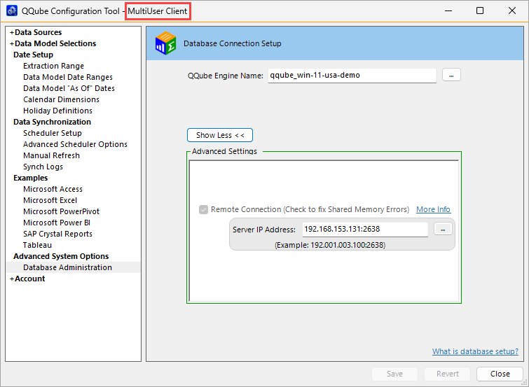529x387 pixels.
Task: Click the Save button
Action: [x=394, y=374]
